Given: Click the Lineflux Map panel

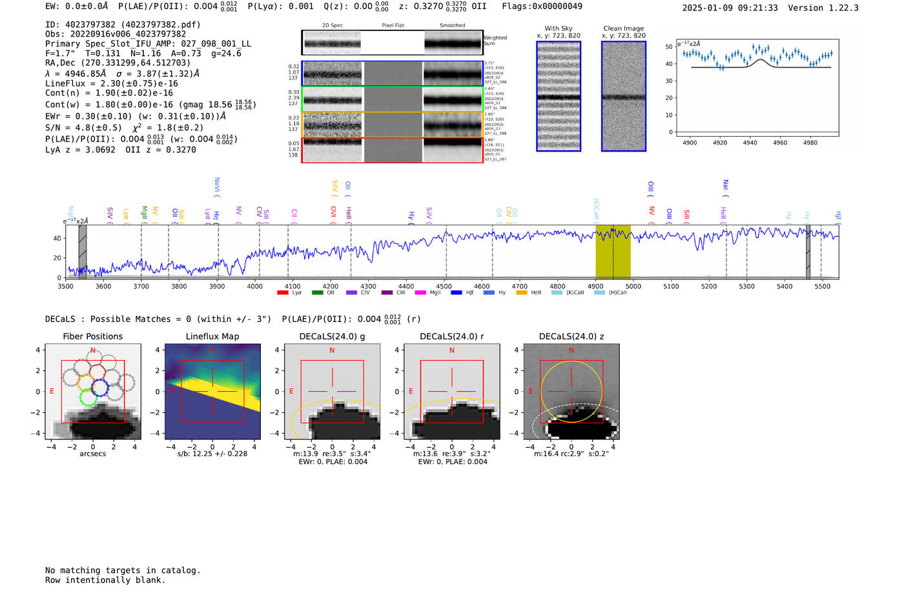Looking at the screenshot, I should [x=212, y=392].
